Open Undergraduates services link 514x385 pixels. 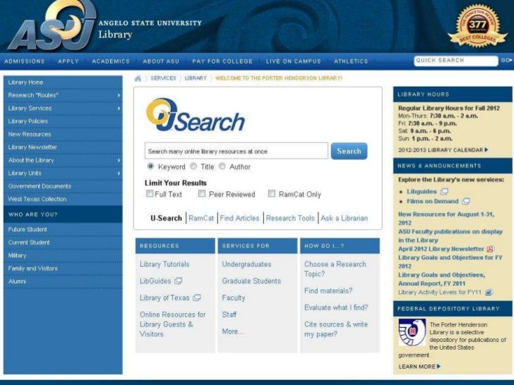tap(246, 264)
